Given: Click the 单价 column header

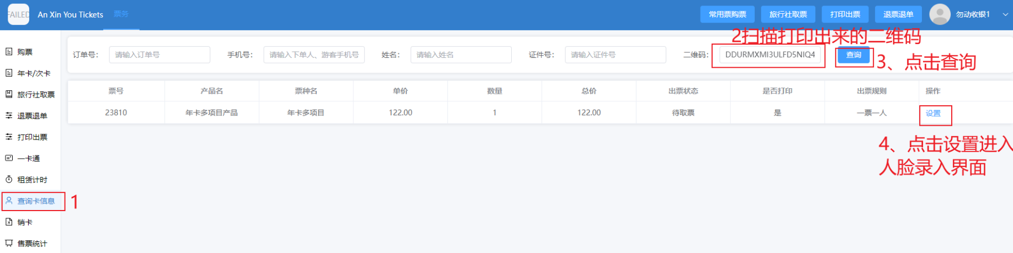Looking at the screenshot, I should click(x=400, y=91).
